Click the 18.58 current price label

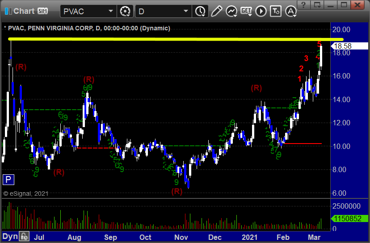tap(349, 46)
